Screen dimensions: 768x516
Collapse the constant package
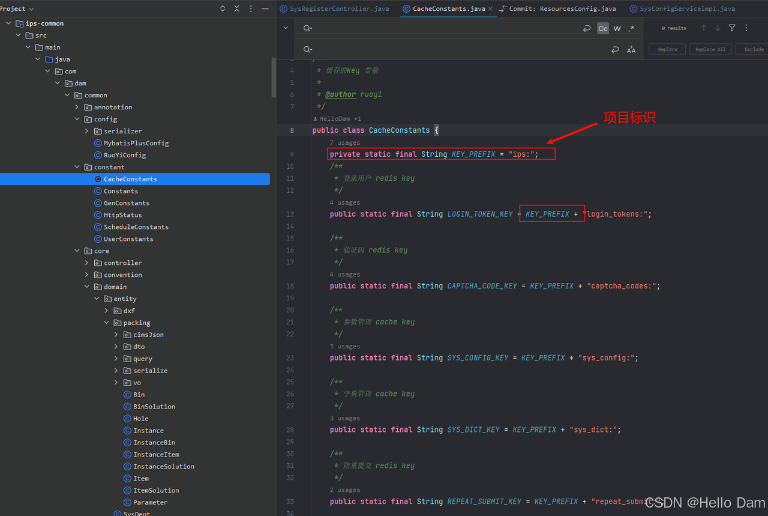[x=77, y=167]
